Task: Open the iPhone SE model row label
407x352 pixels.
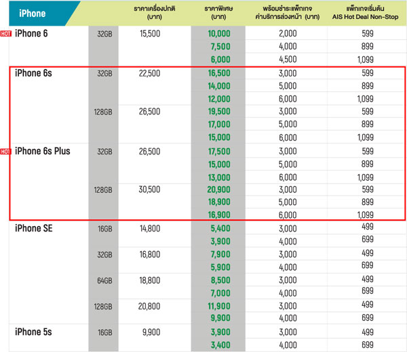Action: [x=35, y=228]
